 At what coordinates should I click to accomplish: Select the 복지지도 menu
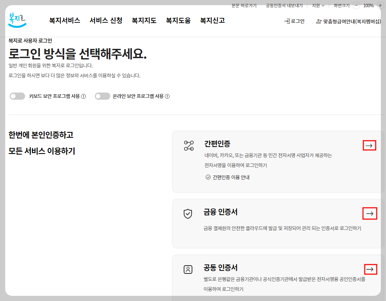pyautogui.click(x=144, y=21)
